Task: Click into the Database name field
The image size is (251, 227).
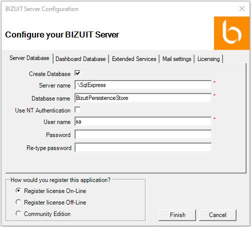Action: click(x=143, y=98)
